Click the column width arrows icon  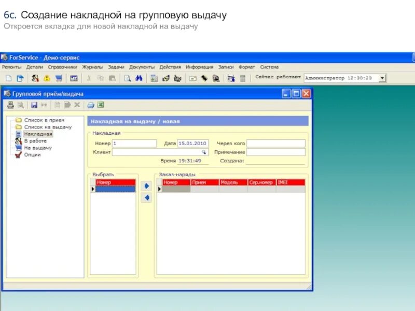pyautogui.click(x=44, y=105)
